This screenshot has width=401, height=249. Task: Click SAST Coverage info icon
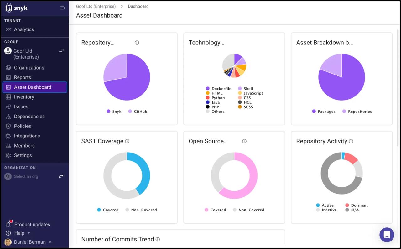[127, 141]
